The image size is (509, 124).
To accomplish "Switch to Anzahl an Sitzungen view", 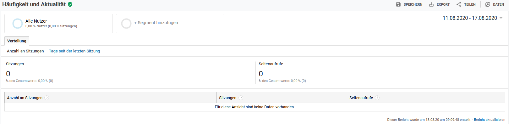I will pyautogui.click(x=25, y=51).
